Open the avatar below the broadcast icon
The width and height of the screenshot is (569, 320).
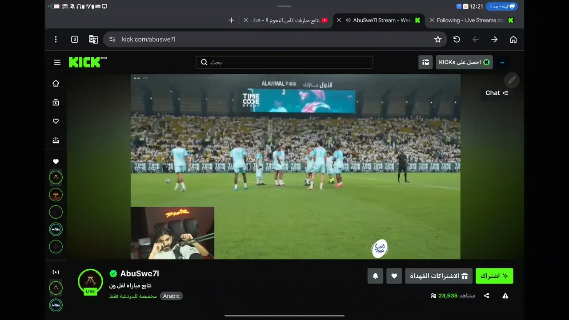click(x=56, y=288)
